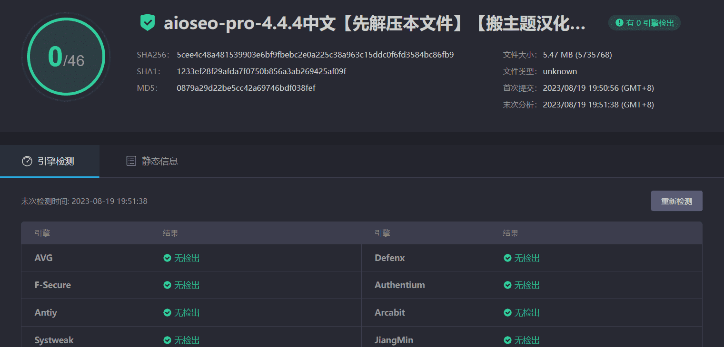Viewport: 724px width, 347px height.
Task: Click the 无检出 result text for Antiy
Action: 187,313
